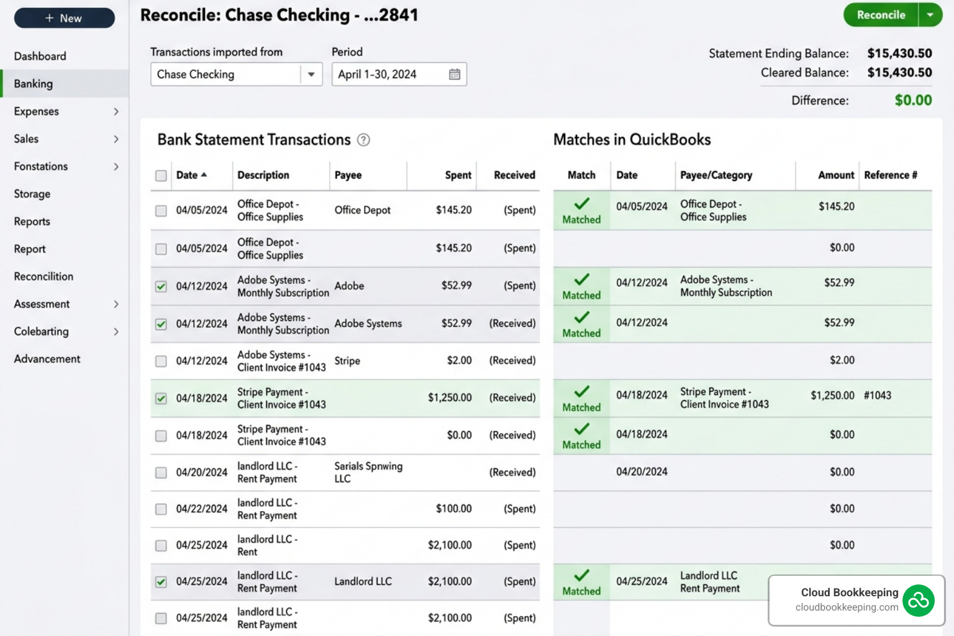This screenshot has height=636, width=954.
Task: Open the Reconcile button dropdown arrow
Action: click(930, 15)
